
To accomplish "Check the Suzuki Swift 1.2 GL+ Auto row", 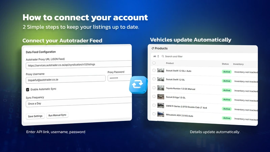I will click(154, 70).
